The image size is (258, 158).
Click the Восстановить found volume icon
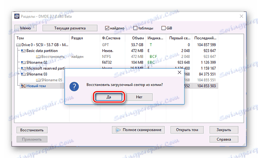(38, 57)
